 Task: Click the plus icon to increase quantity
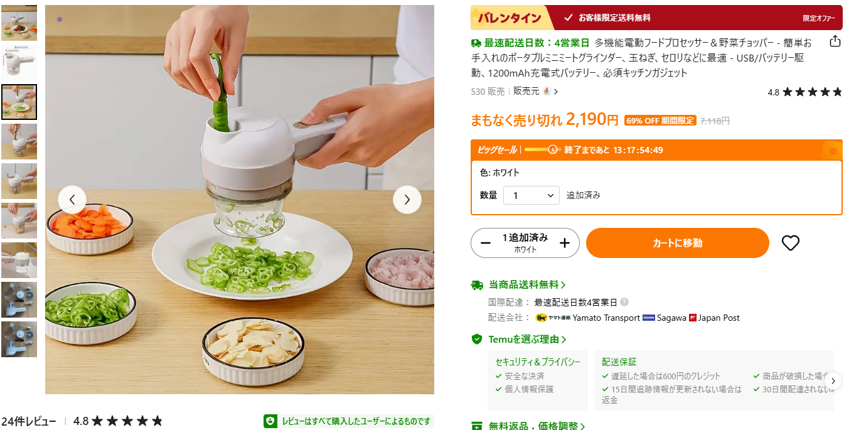click(565, 243)
